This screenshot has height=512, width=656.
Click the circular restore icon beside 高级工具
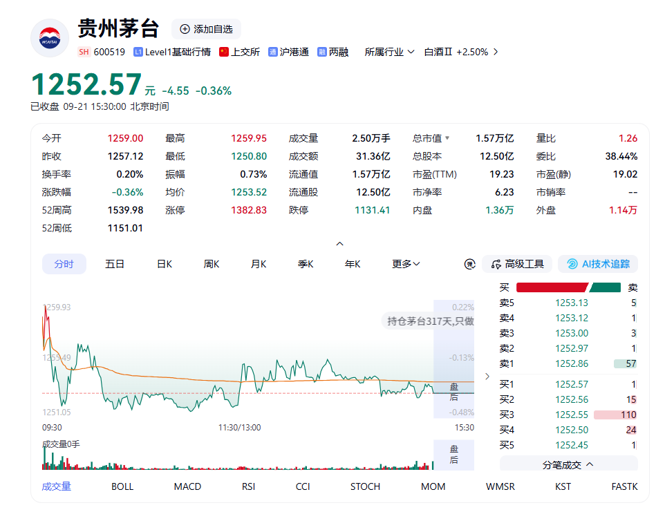(470, 264)
